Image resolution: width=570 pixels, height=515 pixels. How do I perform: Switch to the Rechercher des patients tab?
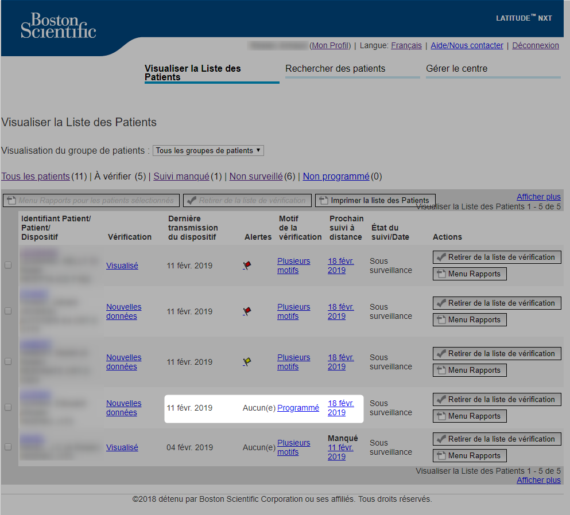point(335,69)
